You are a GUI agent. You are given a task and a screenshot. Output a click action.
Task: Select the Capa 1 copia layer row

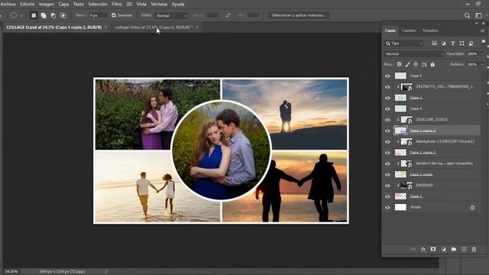click(432, 174)
